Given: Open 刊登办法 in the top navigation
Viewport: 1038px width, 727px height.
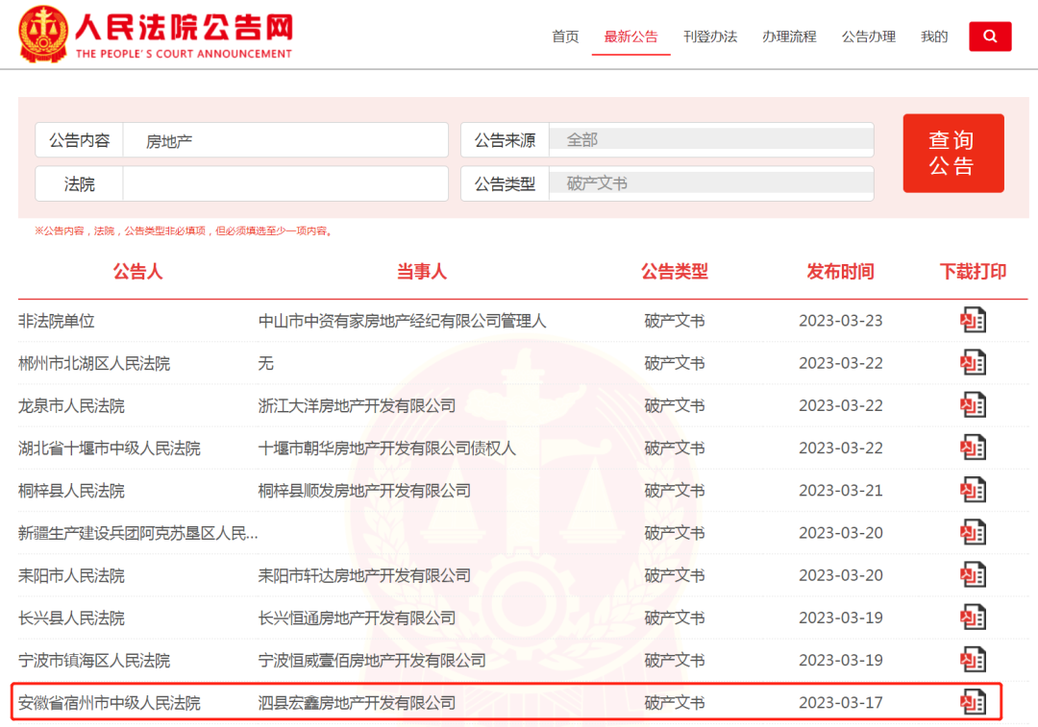Looking at the screenshot, I should pyautogui.click(x=710, y=36).
